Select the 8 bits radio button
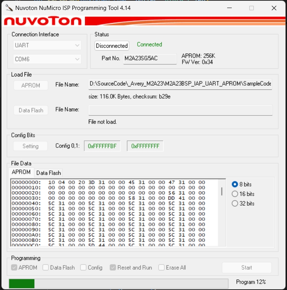The image size is (287, 290). point(235,184)
